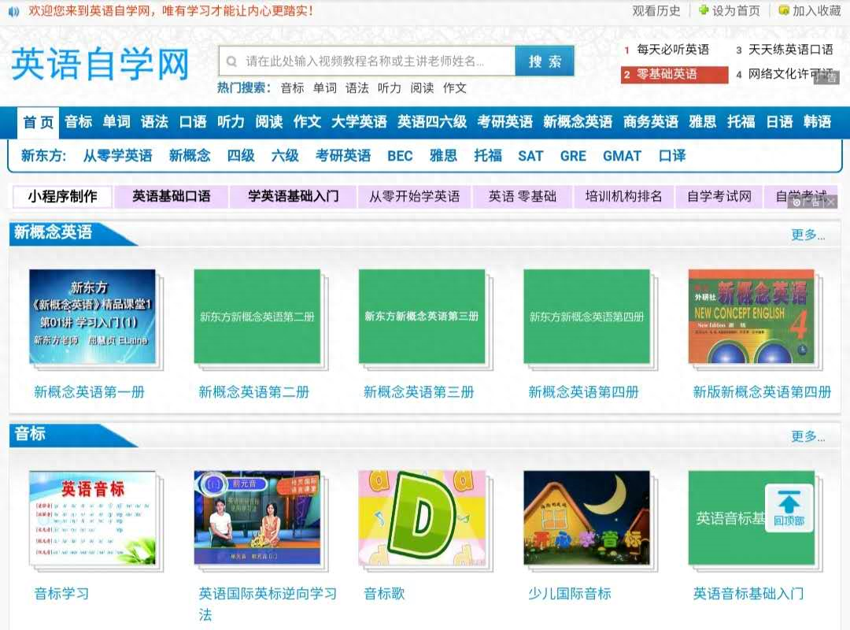Open New Concept English 4 book cover
Viewport: 850px width, 630px height.
[752, 317]
